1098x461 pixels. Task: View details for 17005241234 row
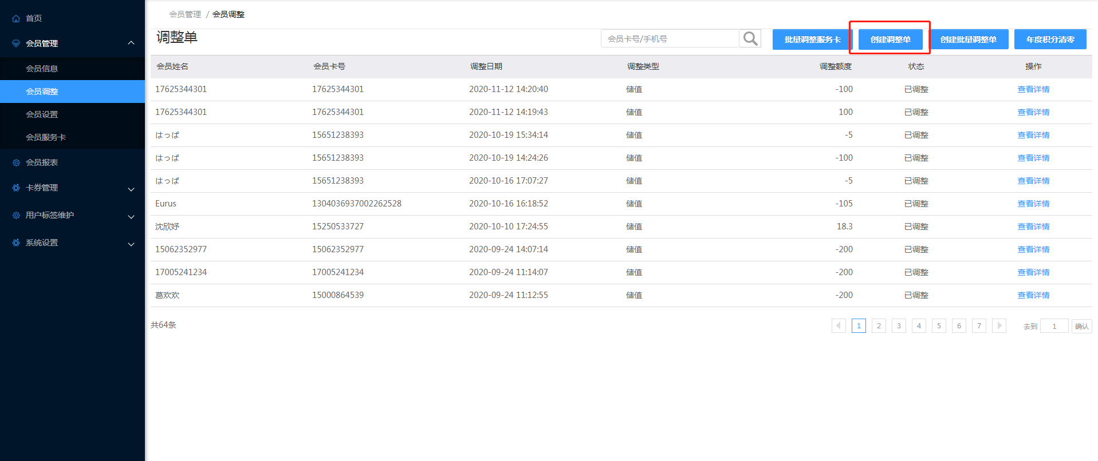[x=1033, y=272]
